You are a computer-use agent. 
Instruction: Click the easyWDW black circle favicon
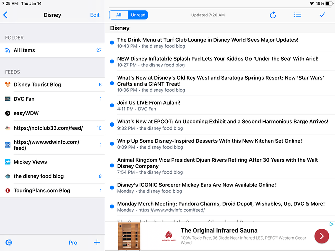click(x=8, y=113)
